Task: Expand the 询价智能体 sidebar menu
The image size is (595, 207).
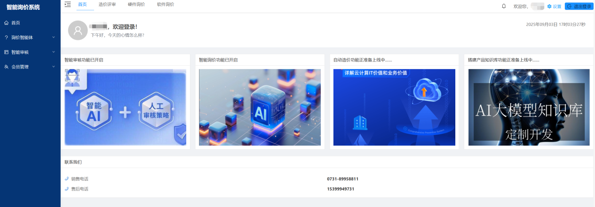Action: [53, 37]
